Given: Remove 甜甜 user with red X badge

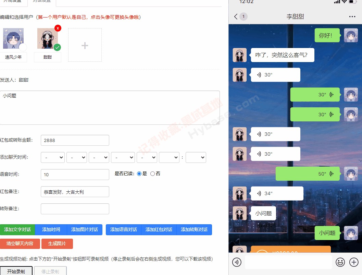Looking at the screenshot, I should (58, 28).
